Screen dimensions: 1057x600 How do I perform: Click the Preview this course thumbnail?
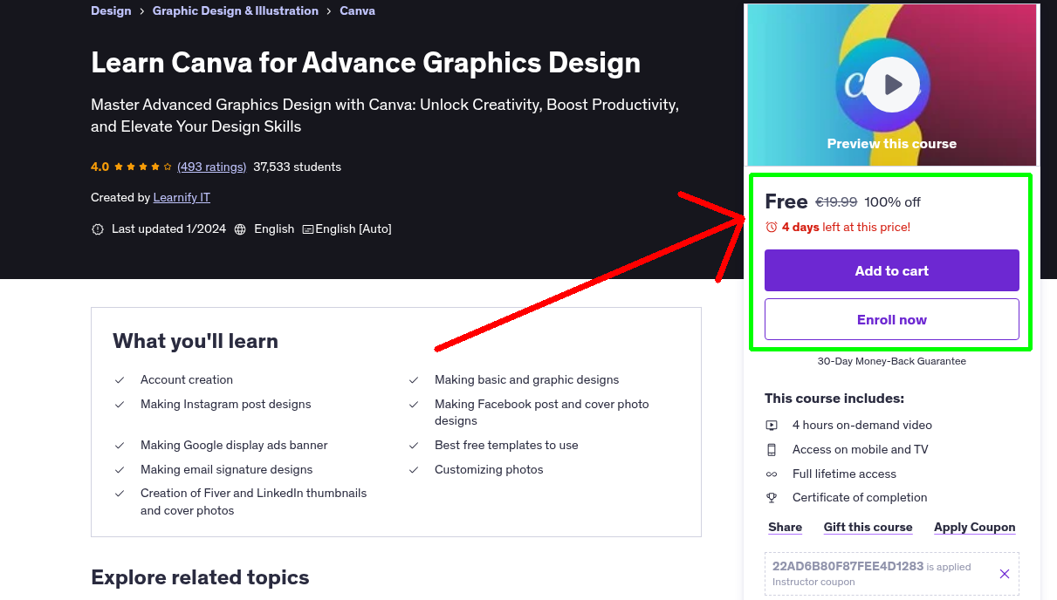(x=892, y=85)
